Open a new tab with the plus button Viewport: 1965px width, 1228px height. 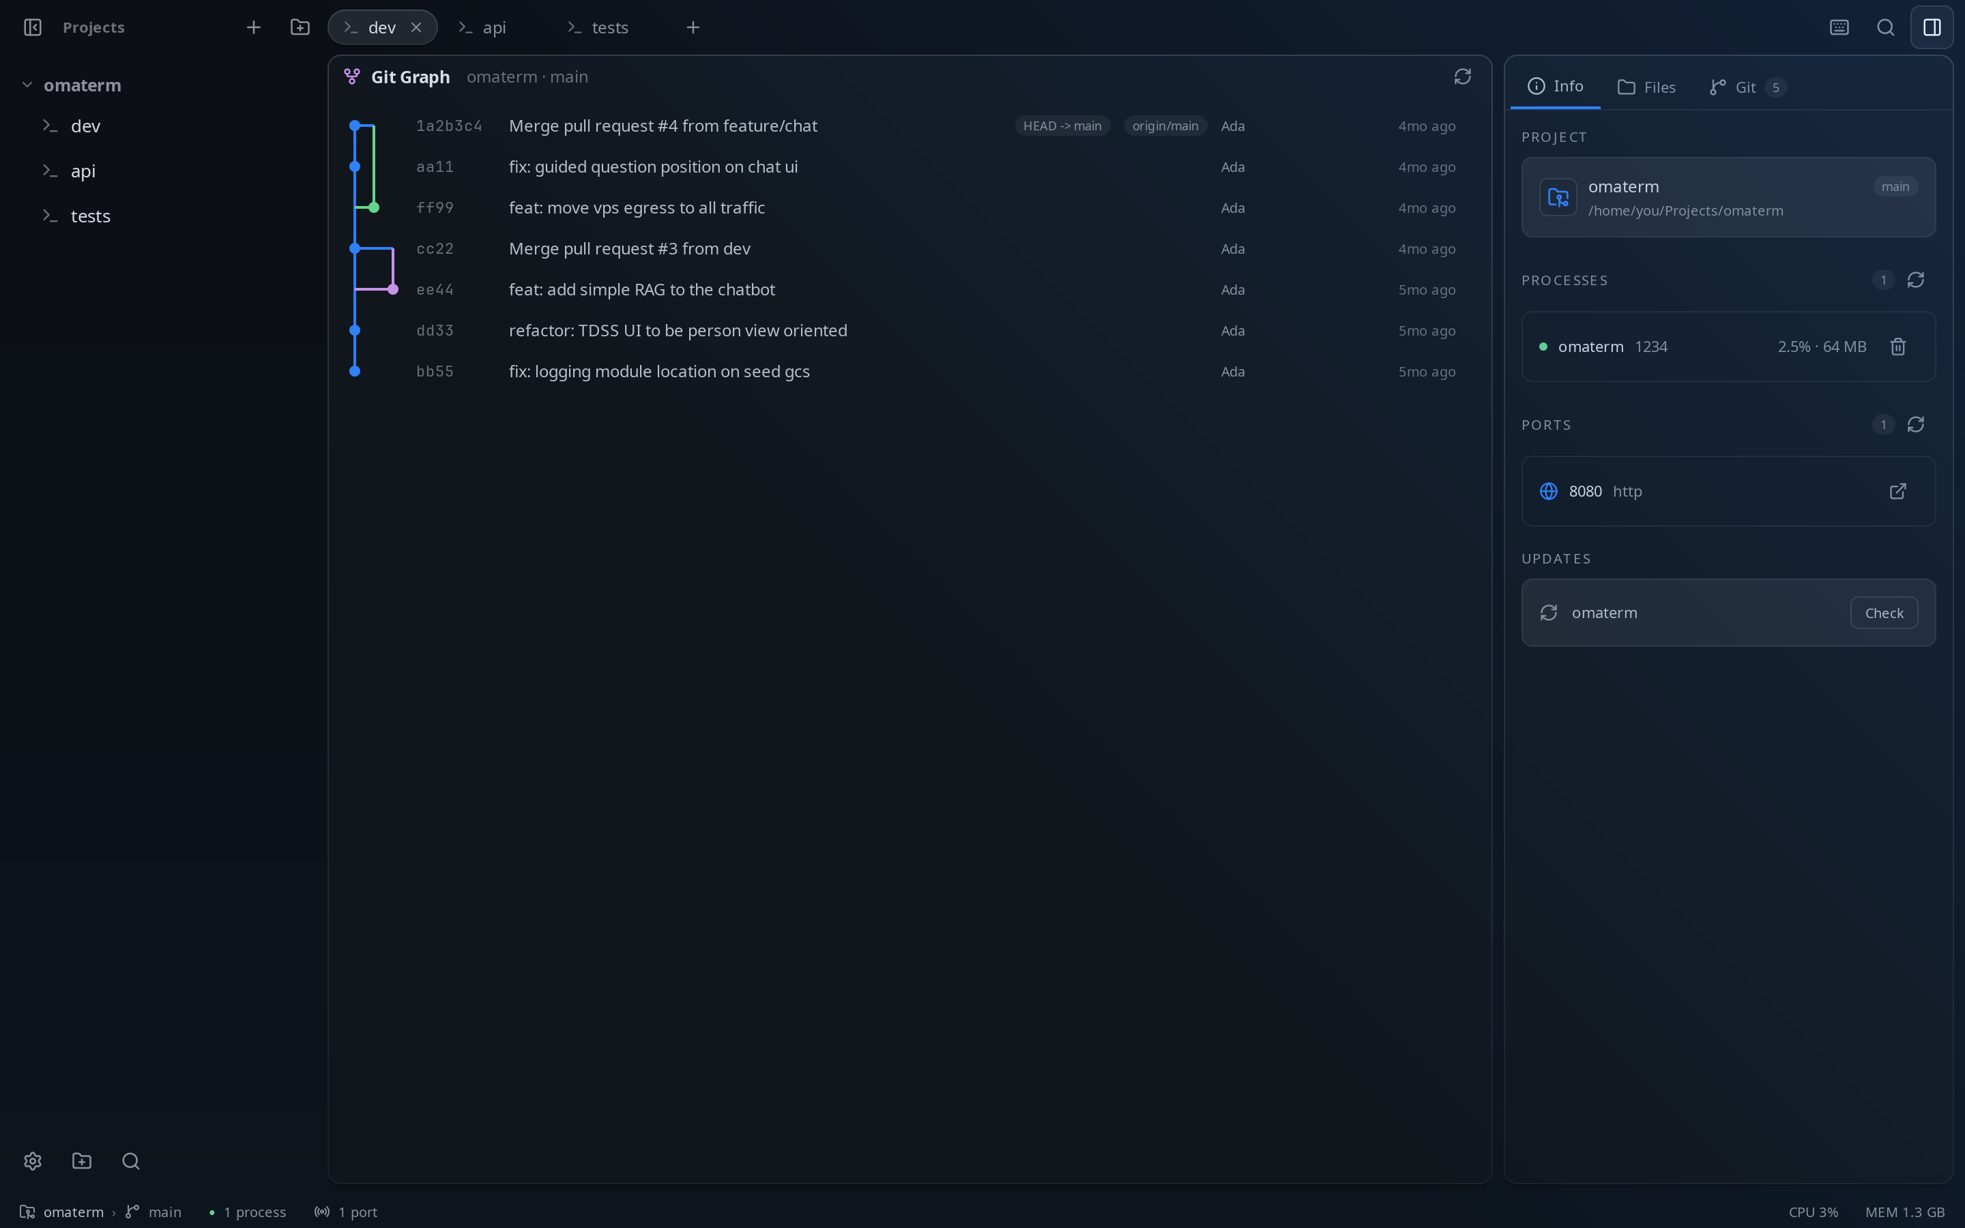pos(693,27)
